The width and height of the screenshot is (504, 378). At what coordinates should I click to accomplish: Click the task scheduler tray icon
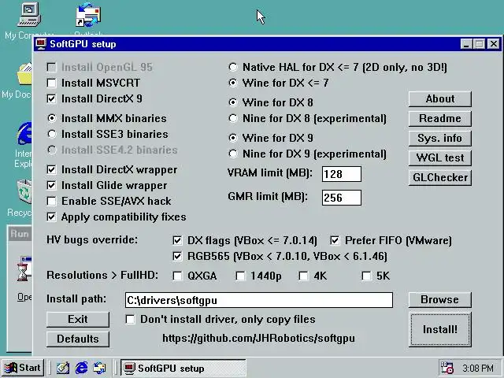[x=447, y=368]
